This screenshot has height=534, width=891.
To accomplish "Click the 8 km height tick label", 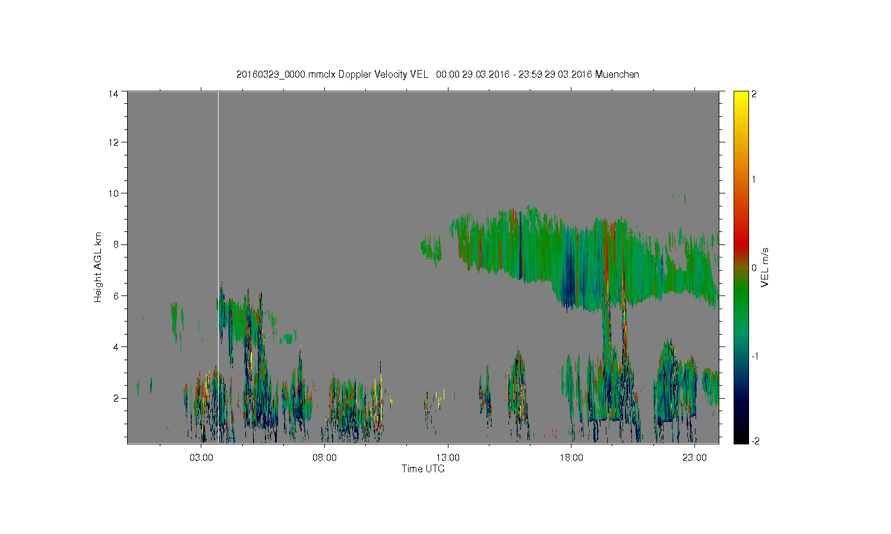I will coord(116,244).
